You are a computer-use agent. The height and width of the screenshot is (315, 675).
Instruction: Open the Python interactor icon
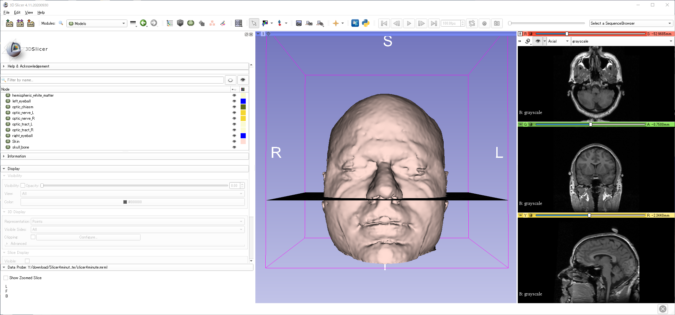click(x=365, y=23)
